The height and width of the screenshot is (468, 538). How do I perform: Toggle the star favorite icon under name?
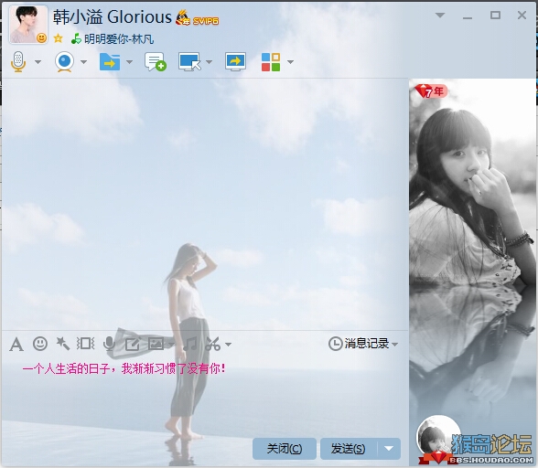coord(59,38)
